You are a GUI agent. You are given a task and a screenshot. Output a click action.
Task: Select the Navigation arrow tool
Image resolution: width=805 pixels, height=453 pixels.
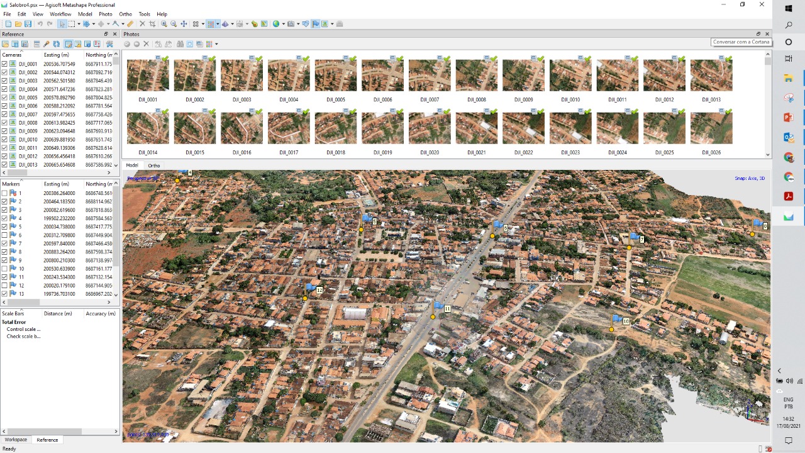[62, 24]
